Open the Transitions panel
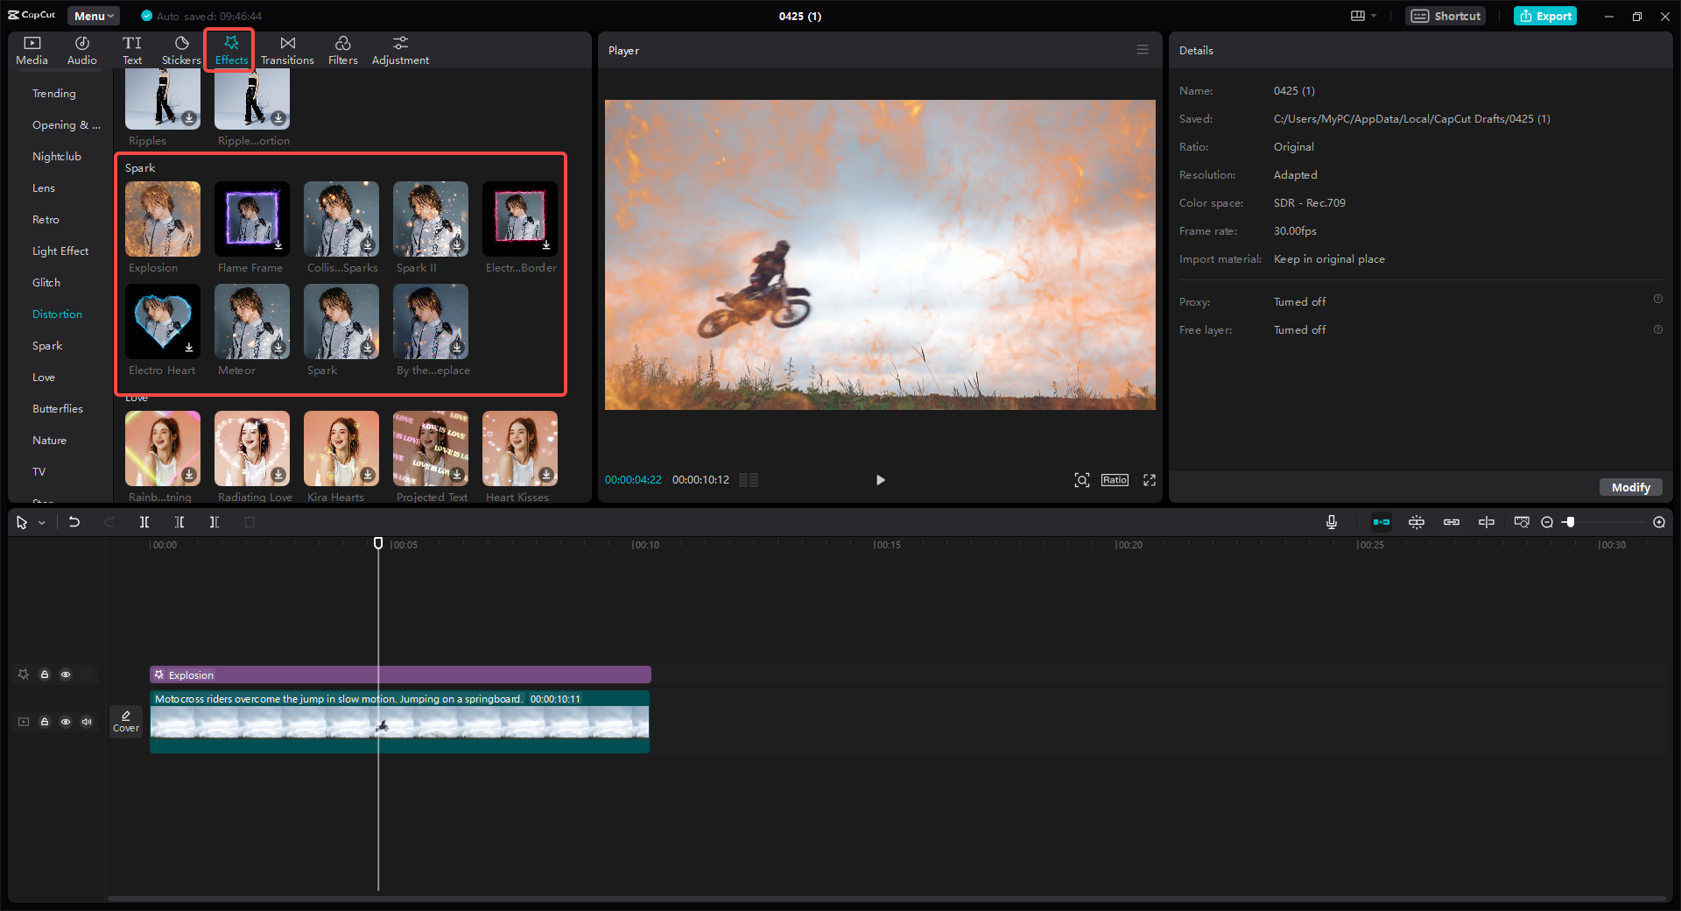Viewport: 1681px width, 911px height. [287, 49]
